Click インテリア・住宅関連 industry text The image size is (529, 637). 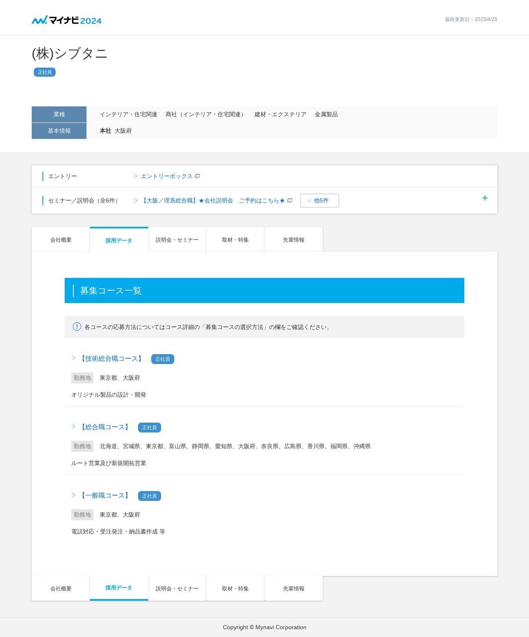pyautogui.click(x=129, y=114)
